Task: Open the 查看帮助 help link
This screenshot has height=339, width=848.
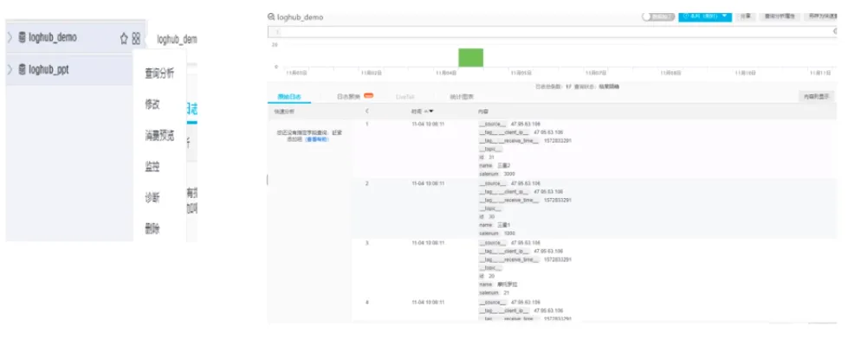Action: 317,139
